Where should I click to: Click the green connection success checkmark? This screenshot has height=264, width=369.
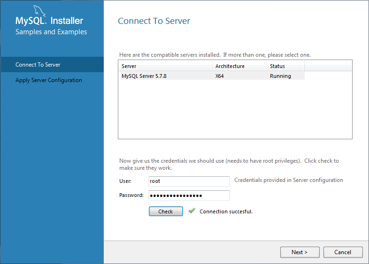tap(192, 211)
